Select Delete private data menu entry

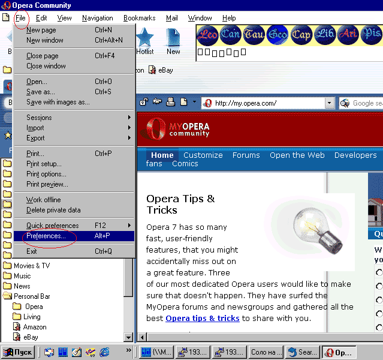pos(74,210)
